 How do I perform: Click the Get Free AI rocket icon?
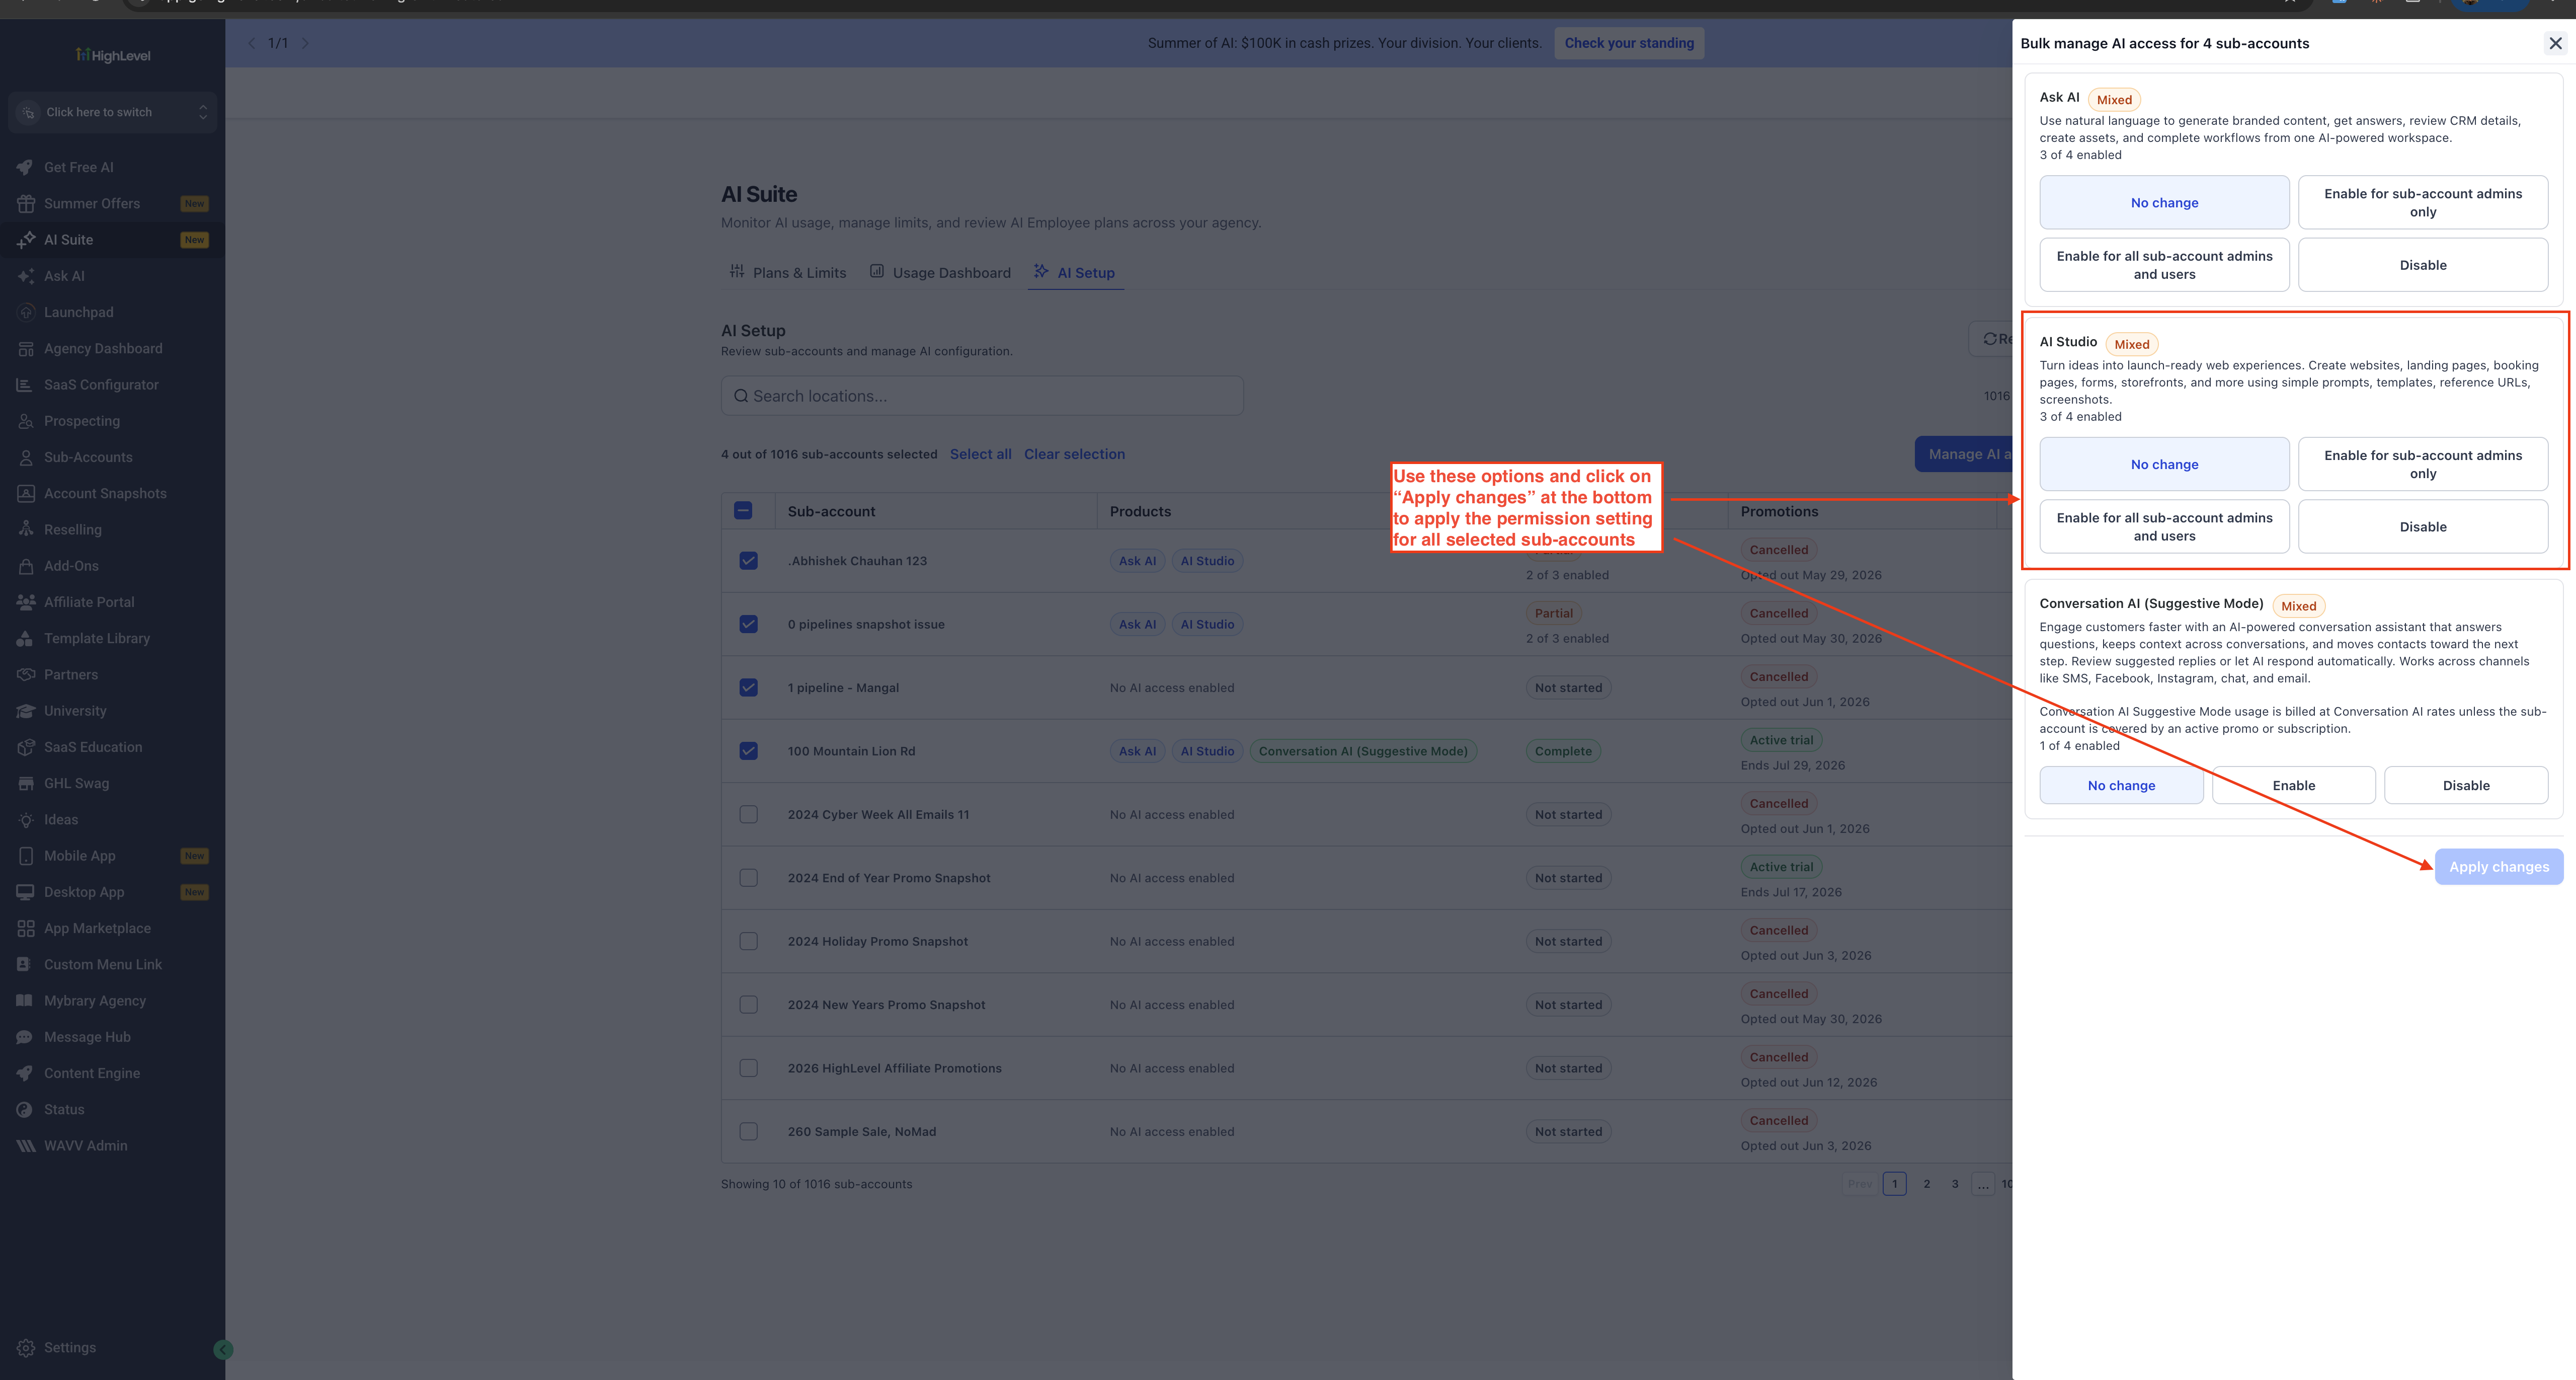tap(26, 167)
